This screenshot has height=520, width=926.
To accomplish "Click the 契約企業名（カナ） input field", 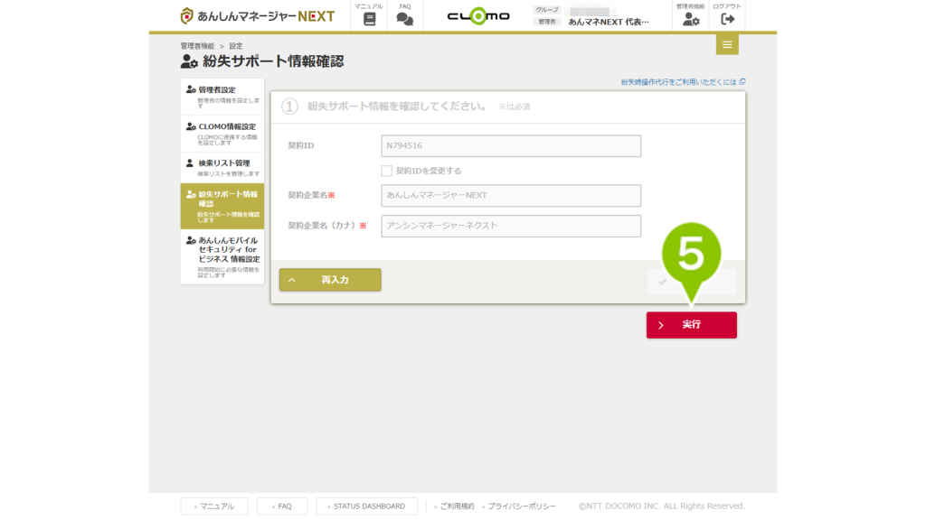I will pos(511,226).
